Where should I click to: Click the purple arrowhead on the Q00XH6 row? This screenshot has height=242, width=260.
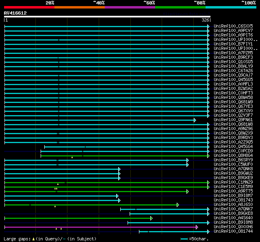[x=197, y=227]
